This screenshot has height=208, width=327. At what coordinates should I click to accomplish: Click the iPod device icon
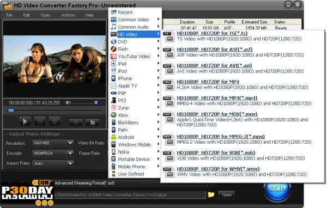click(113, 71)
